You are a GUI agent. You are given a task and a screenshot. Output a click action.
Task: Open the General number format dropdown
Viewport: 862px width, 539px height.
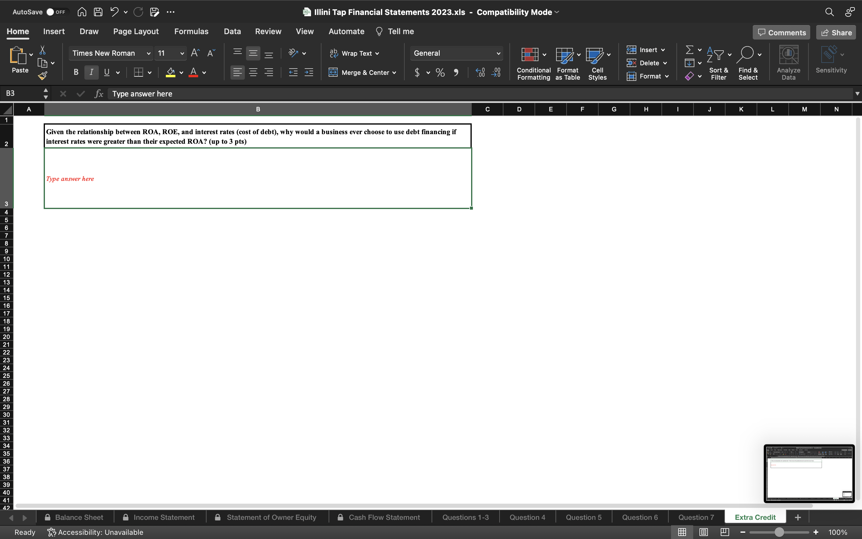(456, 53)
